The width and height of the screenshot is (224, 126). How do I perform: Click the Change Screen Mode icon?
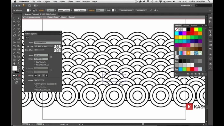(x=16, y=83)
